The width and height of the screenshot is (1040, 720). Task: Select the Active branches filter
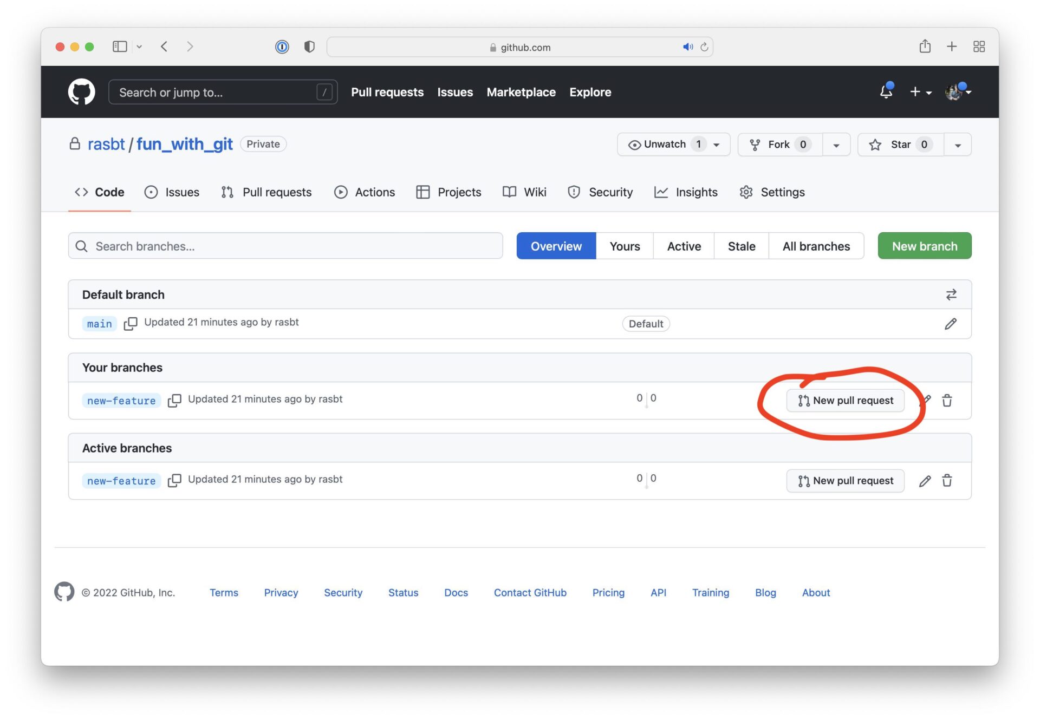[684, 246]
